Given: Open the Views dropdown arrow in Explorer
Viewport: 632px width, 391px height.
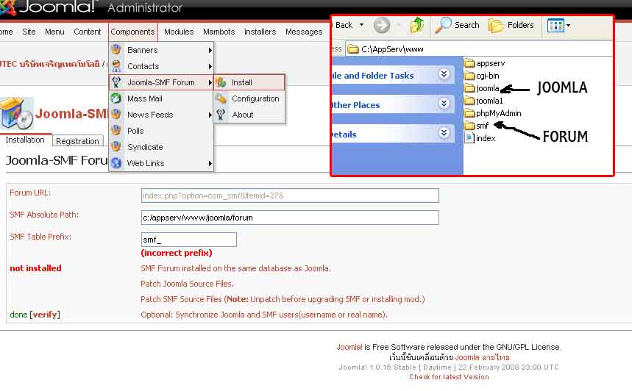Looking at the screenshot, I should pos(568,26).
